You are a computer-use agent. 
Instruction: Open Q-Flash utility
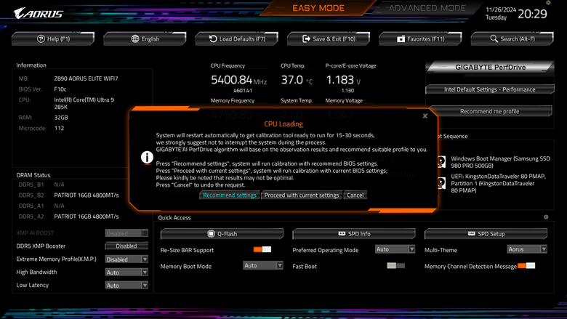[222, 234]
